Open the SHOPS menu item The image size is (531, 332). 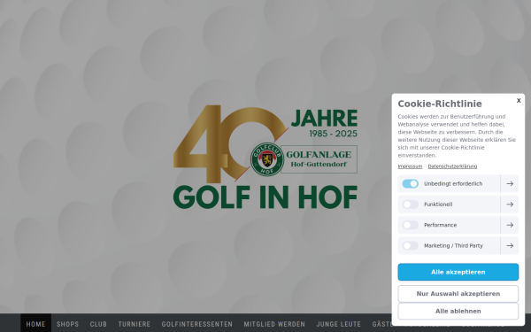pos(67,324)
